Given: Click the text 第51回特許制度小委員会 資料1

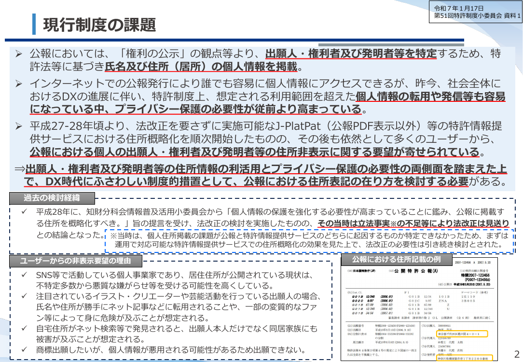Looking at the screenshot, I should click(x=477, y=15).
